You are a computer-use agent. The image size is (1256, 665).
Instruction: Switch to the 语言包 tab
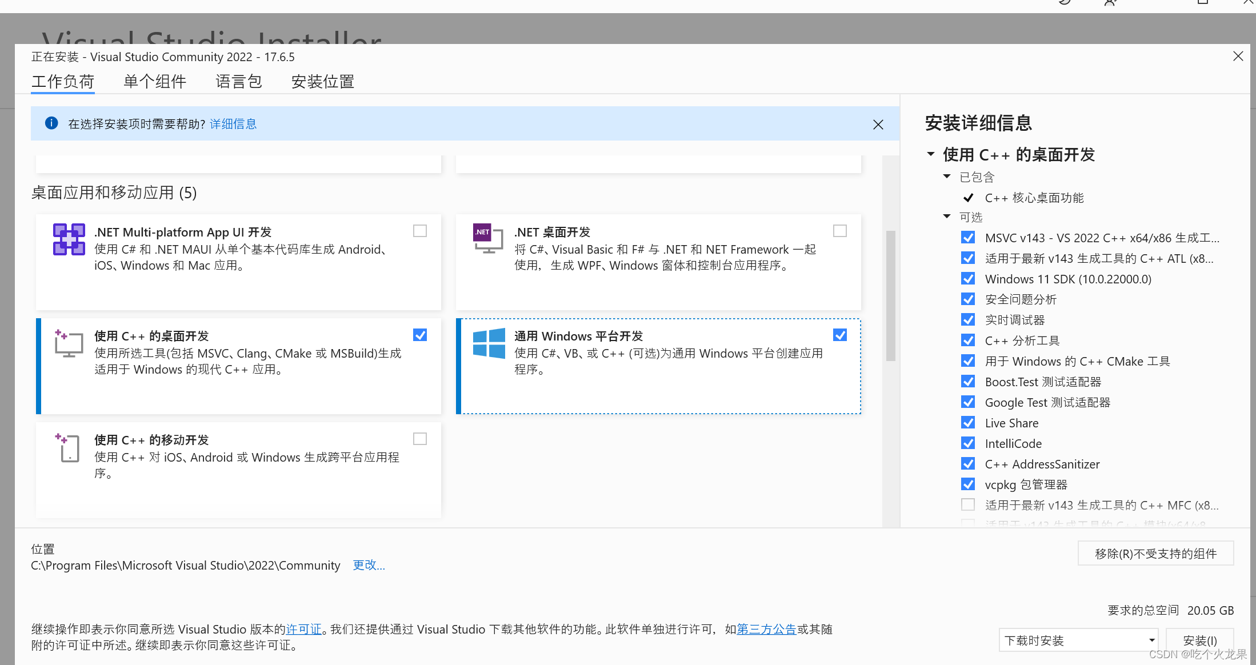[x=238, y=81]
